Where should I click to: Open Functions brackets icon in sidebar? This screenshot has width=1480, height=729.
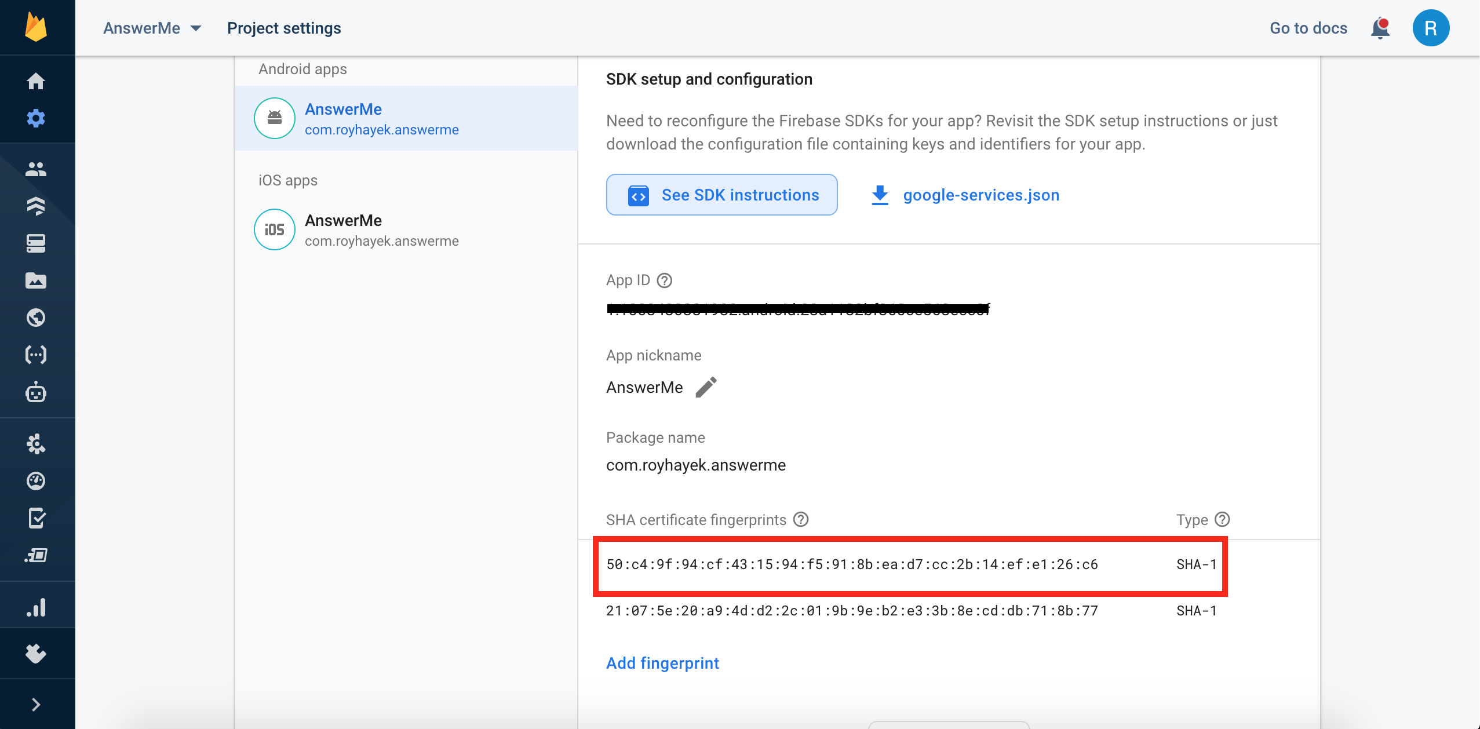tap(36, 355)
